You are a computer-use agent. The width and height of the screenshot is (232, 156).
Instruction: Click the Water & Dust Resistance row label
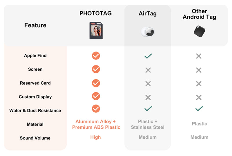click(x=35, y=110)
